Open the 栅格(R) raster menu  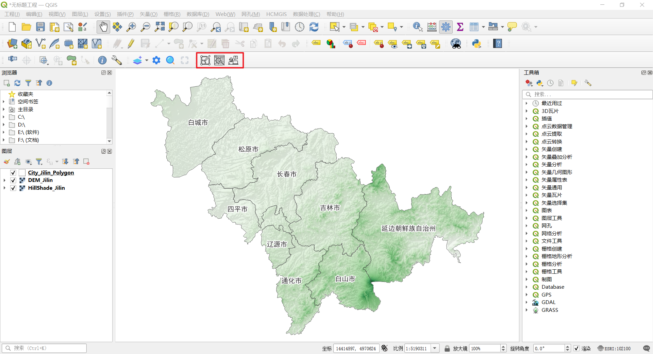pyautogui.click(x=172, y=14)
